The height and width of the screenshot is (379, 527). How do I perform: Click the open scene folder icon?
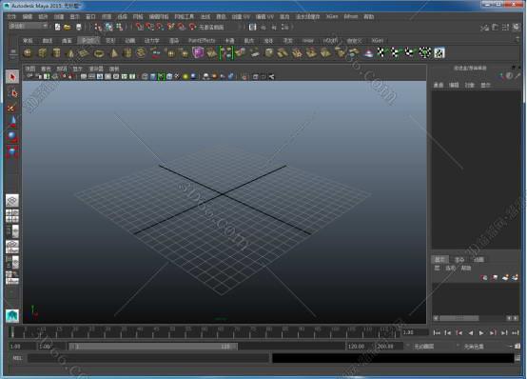tap(68, 28)
